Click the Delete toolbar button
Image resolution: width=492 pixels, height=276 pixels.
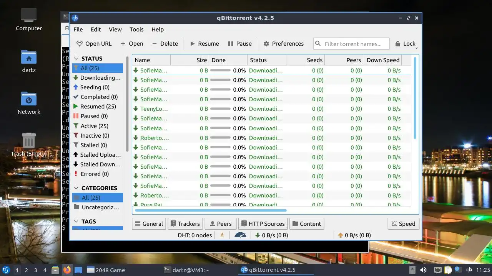coord(165,44)
